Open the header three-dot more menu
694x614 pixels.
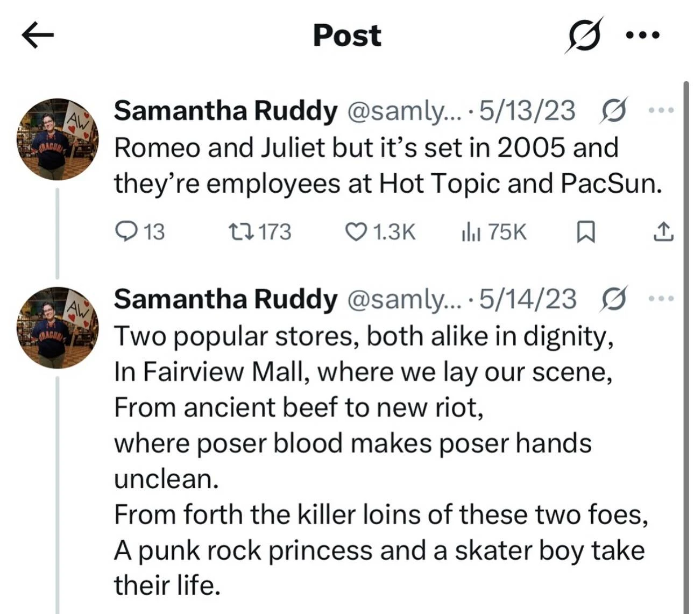(x=643, y=36)
